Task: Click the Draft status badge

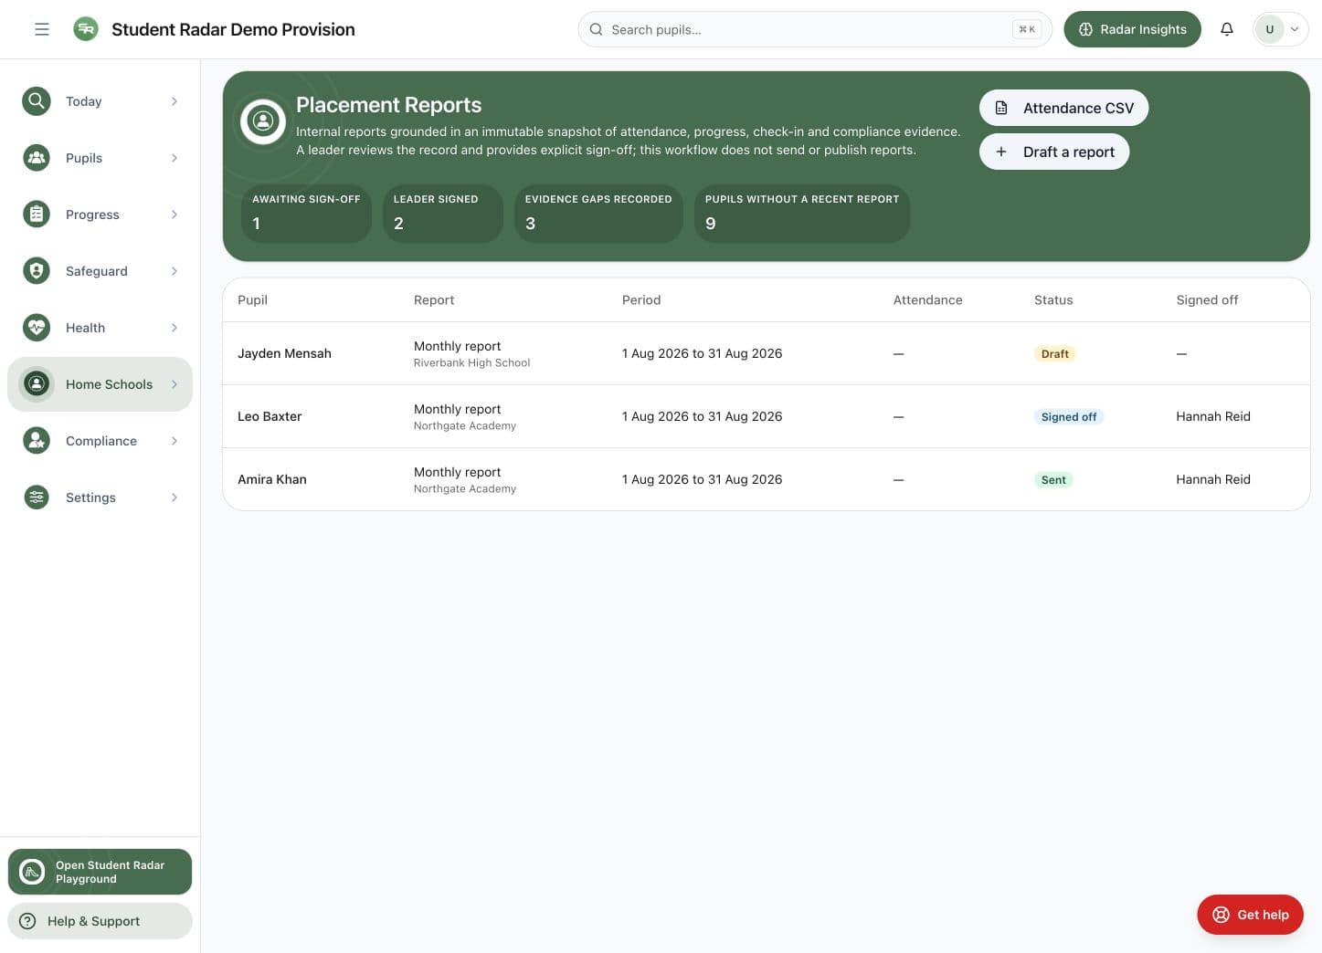Action: pyautogui.click(x=1054, y=354)
